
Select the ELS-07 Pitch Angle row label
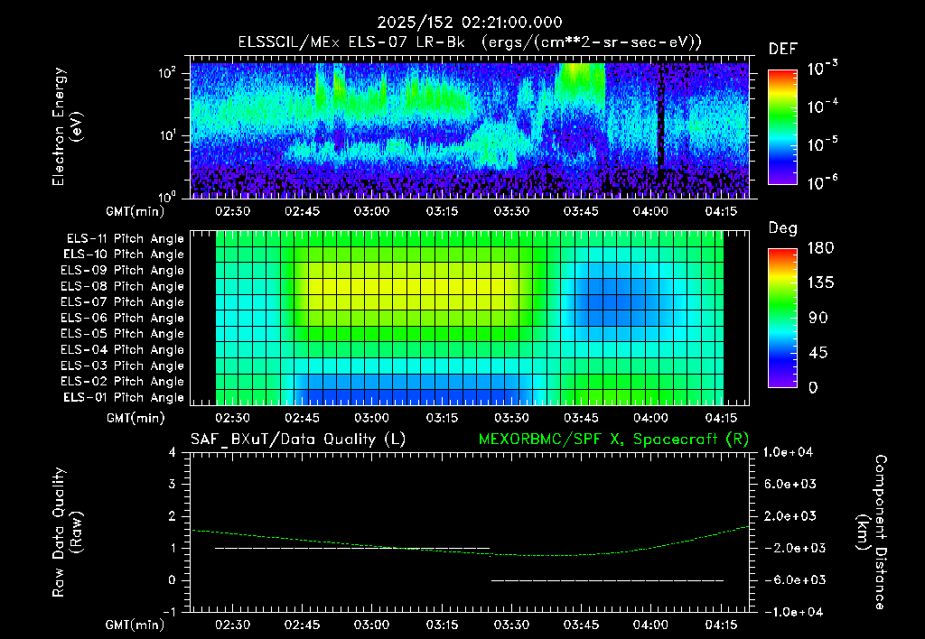123,301
